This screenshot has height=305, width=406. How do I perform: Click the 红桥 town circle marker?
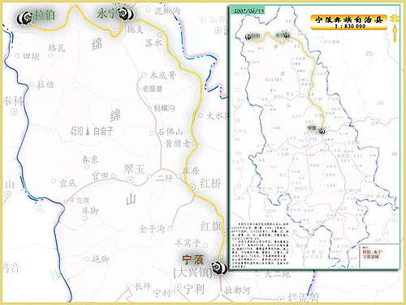(x=192, y=186)
